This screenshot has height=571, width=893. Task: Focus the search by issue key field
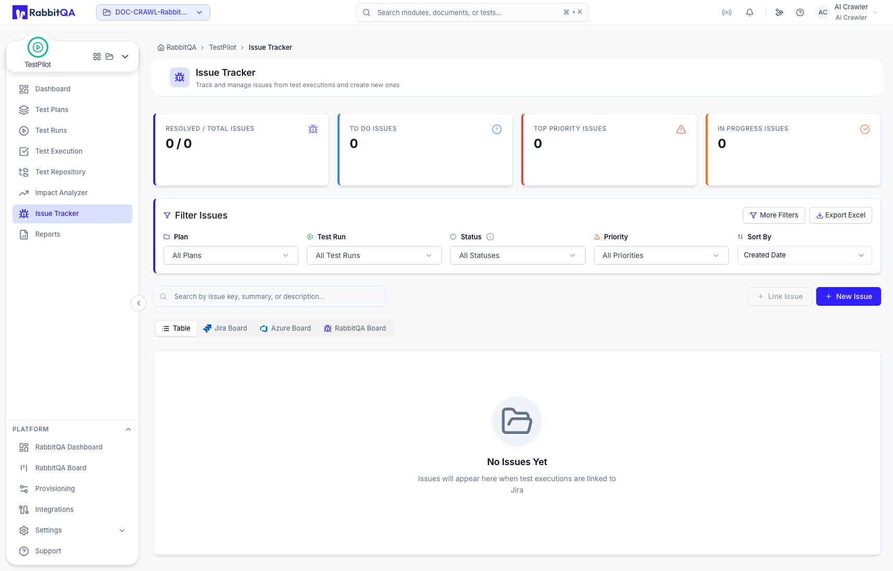269,296
